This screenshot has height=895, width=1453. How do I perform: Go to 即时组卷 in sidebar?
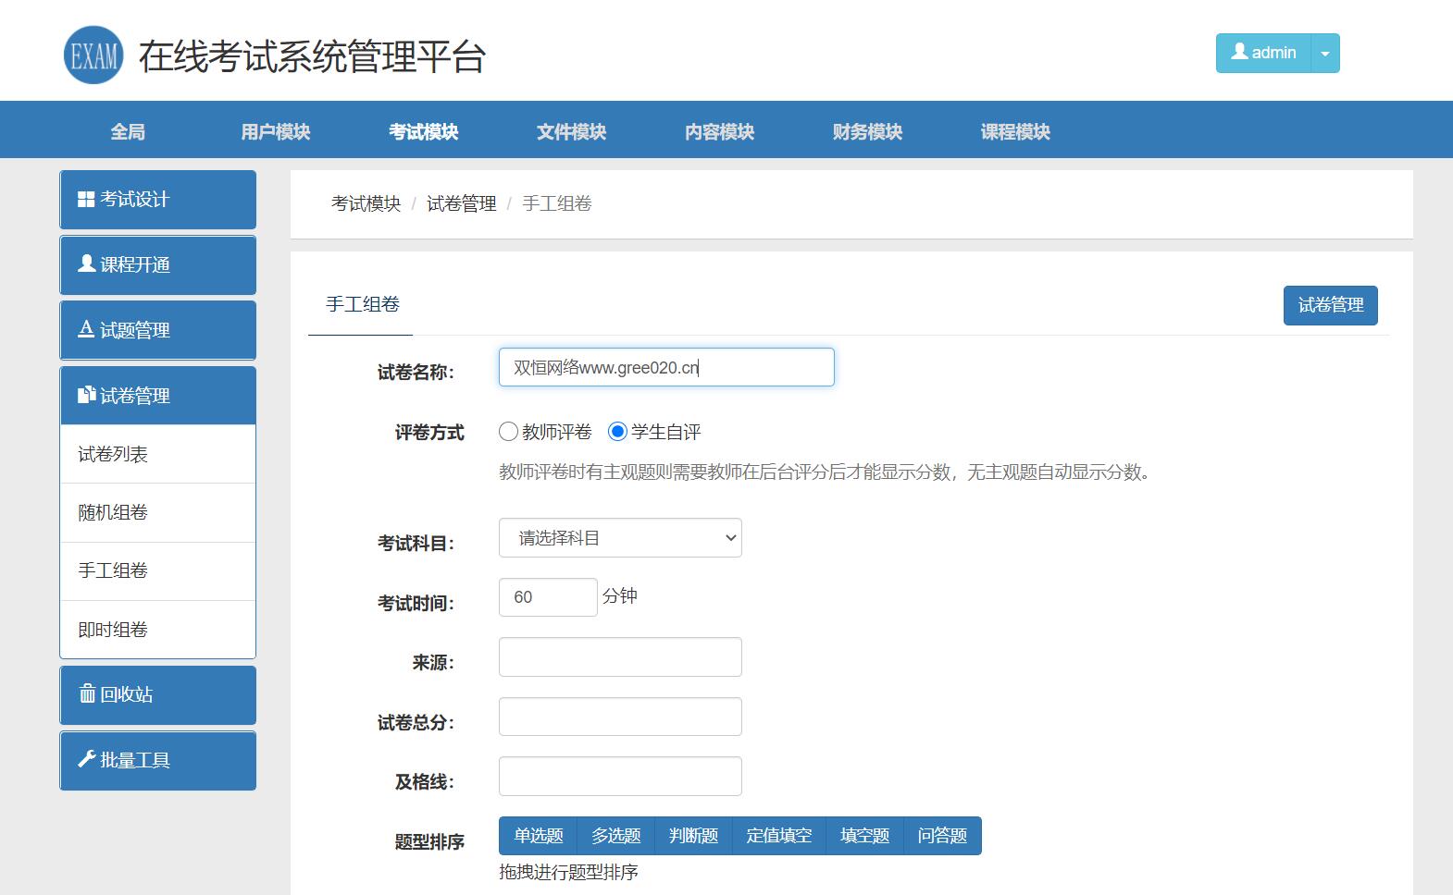(158, 630)
